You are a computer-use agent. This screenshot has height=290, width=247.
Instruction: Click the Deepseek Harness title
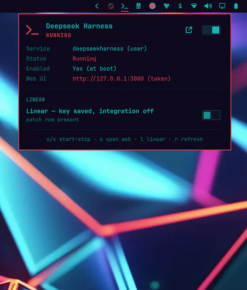(x=79, y=26)
